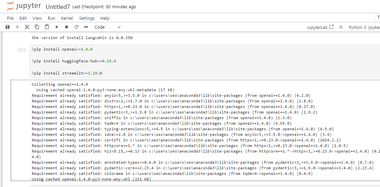Click inside the pip install code cell
This screenshot has width=380, height=187.
[x=205, y=61]
